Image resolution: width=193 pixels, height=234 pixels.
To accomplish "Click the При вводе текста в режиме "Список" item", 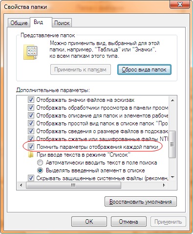I will pyautogui.click(x=84, y=155).
